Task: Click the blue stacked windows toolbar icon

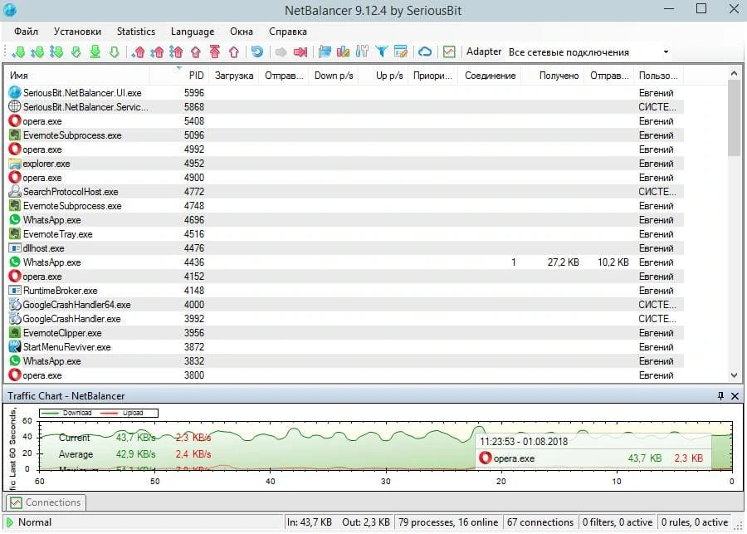Action: tap(325, 51)
